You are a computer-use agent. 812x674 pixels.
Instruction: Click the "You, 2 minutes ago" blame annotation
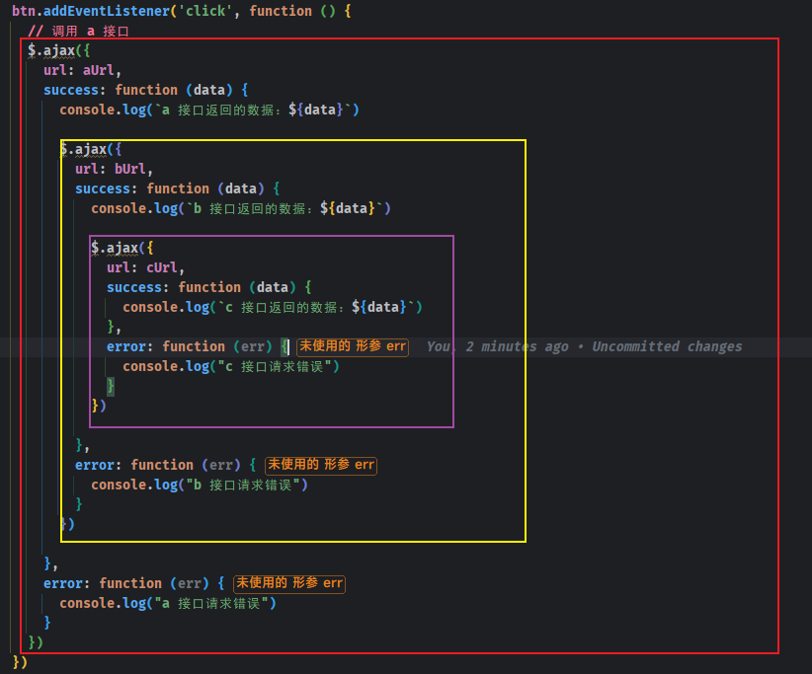[497, 346]
